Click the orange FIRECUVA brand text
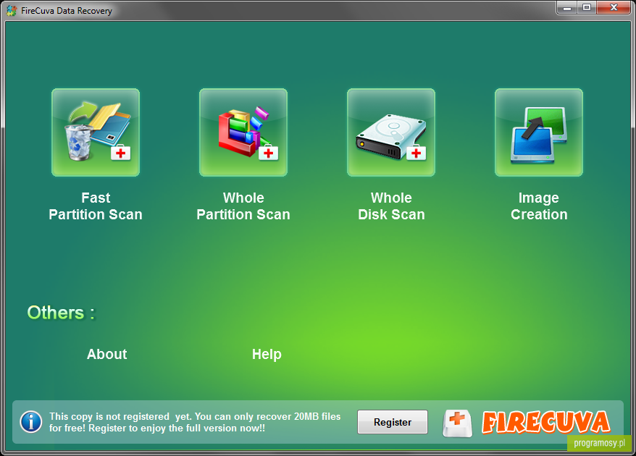The width and height of the screenshot is (636, 456). point(546,423)
